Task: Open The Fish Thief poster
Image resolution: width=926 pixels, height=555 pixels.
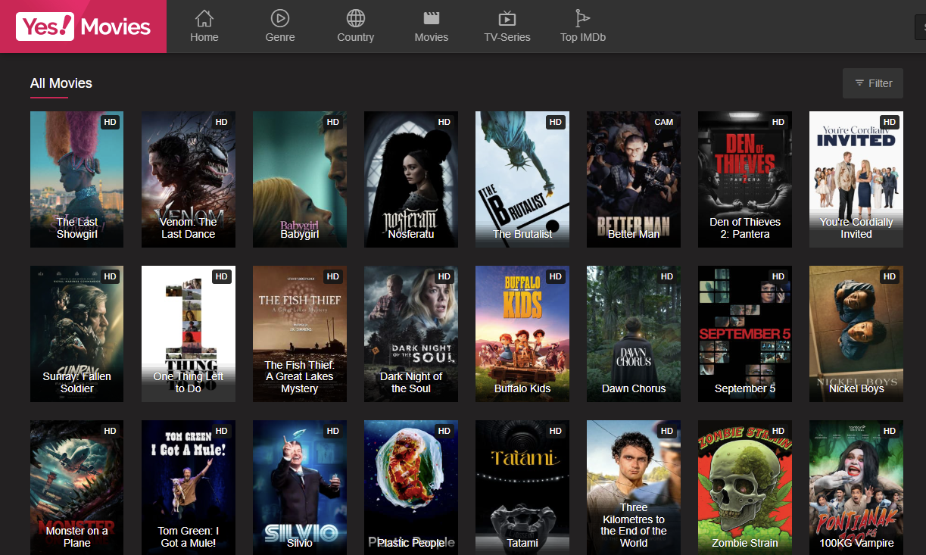Action: (300, 334)
